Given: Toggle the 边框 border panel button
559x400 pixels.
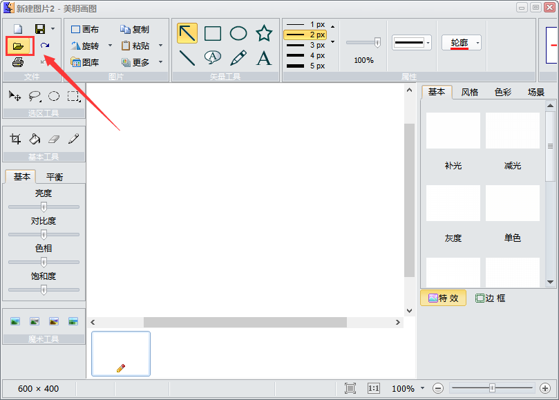Looking at the screenshot, I should 491,298.
